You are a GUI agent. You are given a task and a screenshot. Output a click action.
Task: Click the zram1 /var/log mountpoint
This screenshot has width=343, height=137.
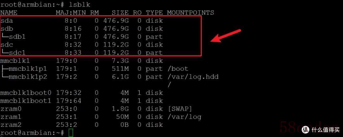point(184,117)
